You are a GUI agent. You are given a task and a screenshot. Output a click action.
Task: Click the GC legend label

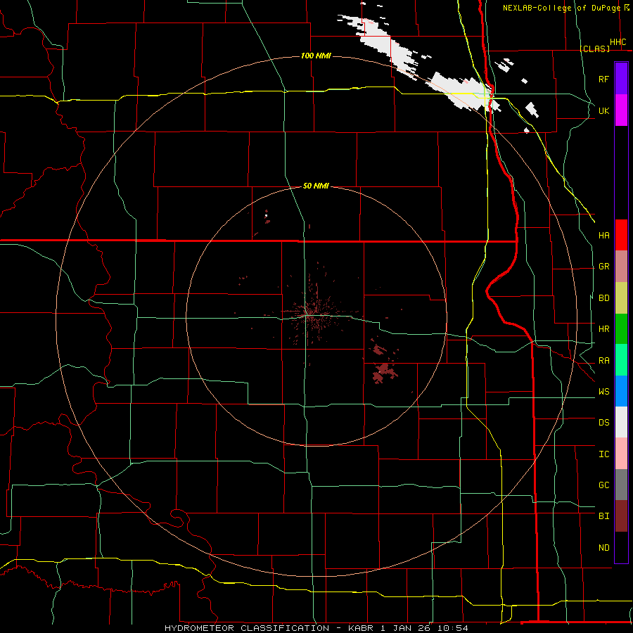click(x=603, y=485)
